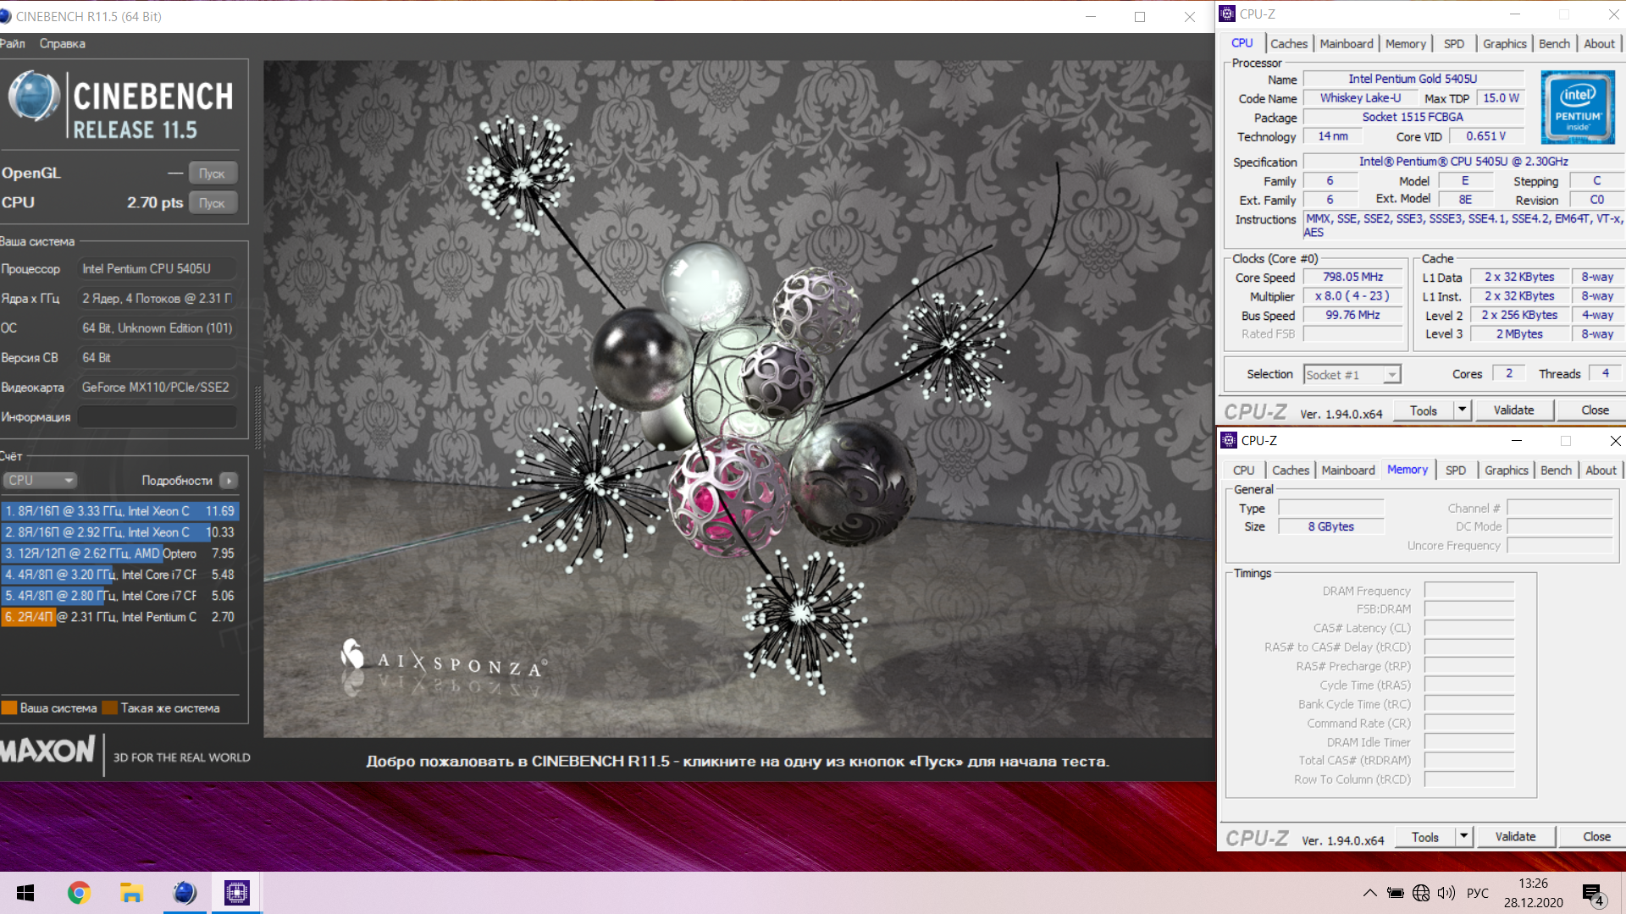Run the CPU test with Пуск

point(213,203)
